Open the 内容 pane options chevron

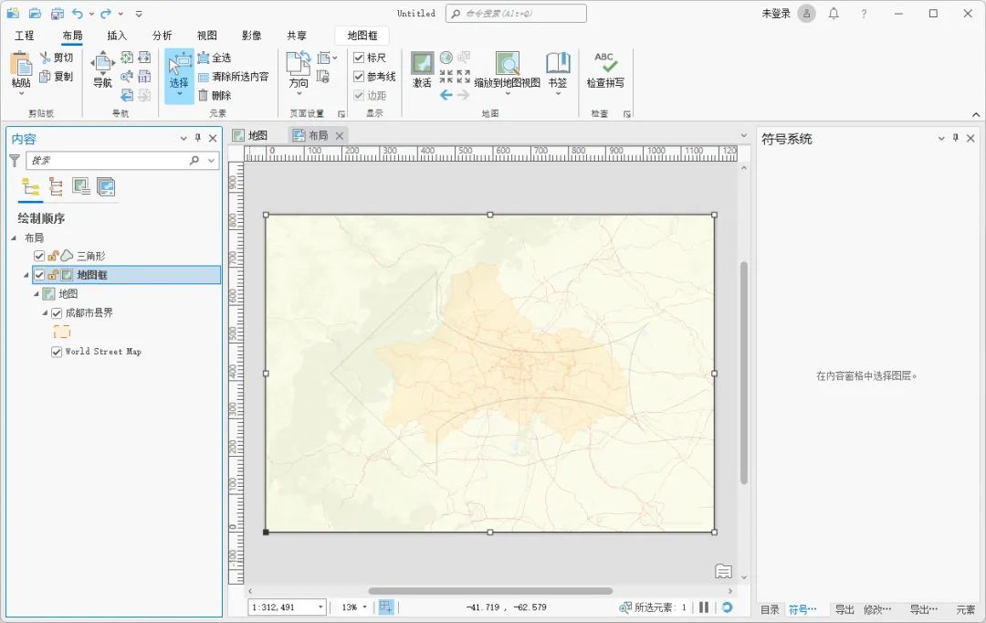tap(184, 139)
